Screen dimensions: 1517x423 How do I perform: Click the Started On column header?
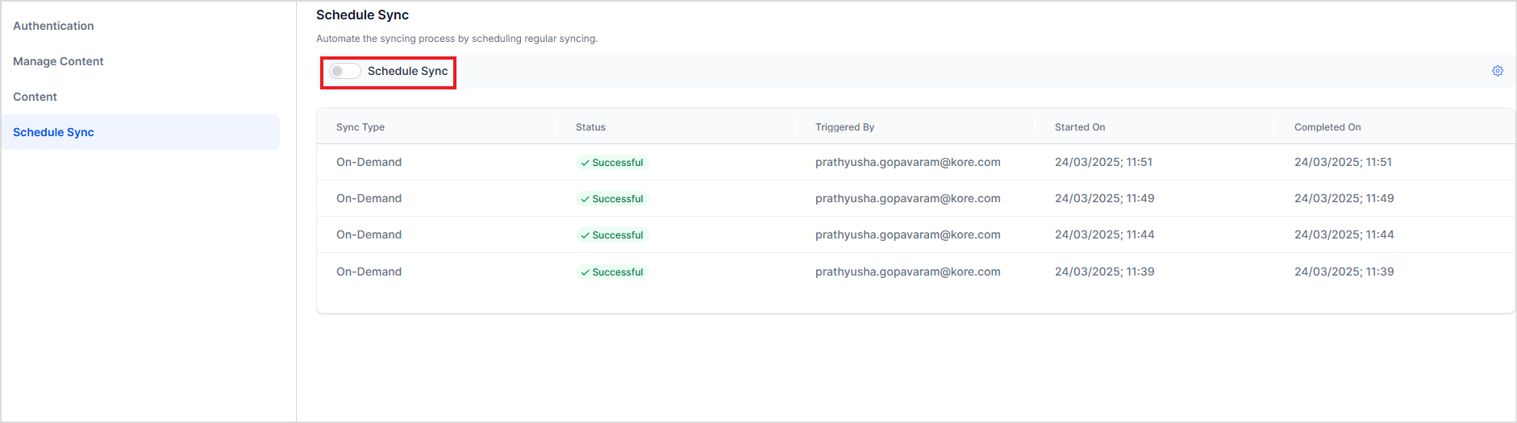pyautogui.click(x=1080, y=127)
